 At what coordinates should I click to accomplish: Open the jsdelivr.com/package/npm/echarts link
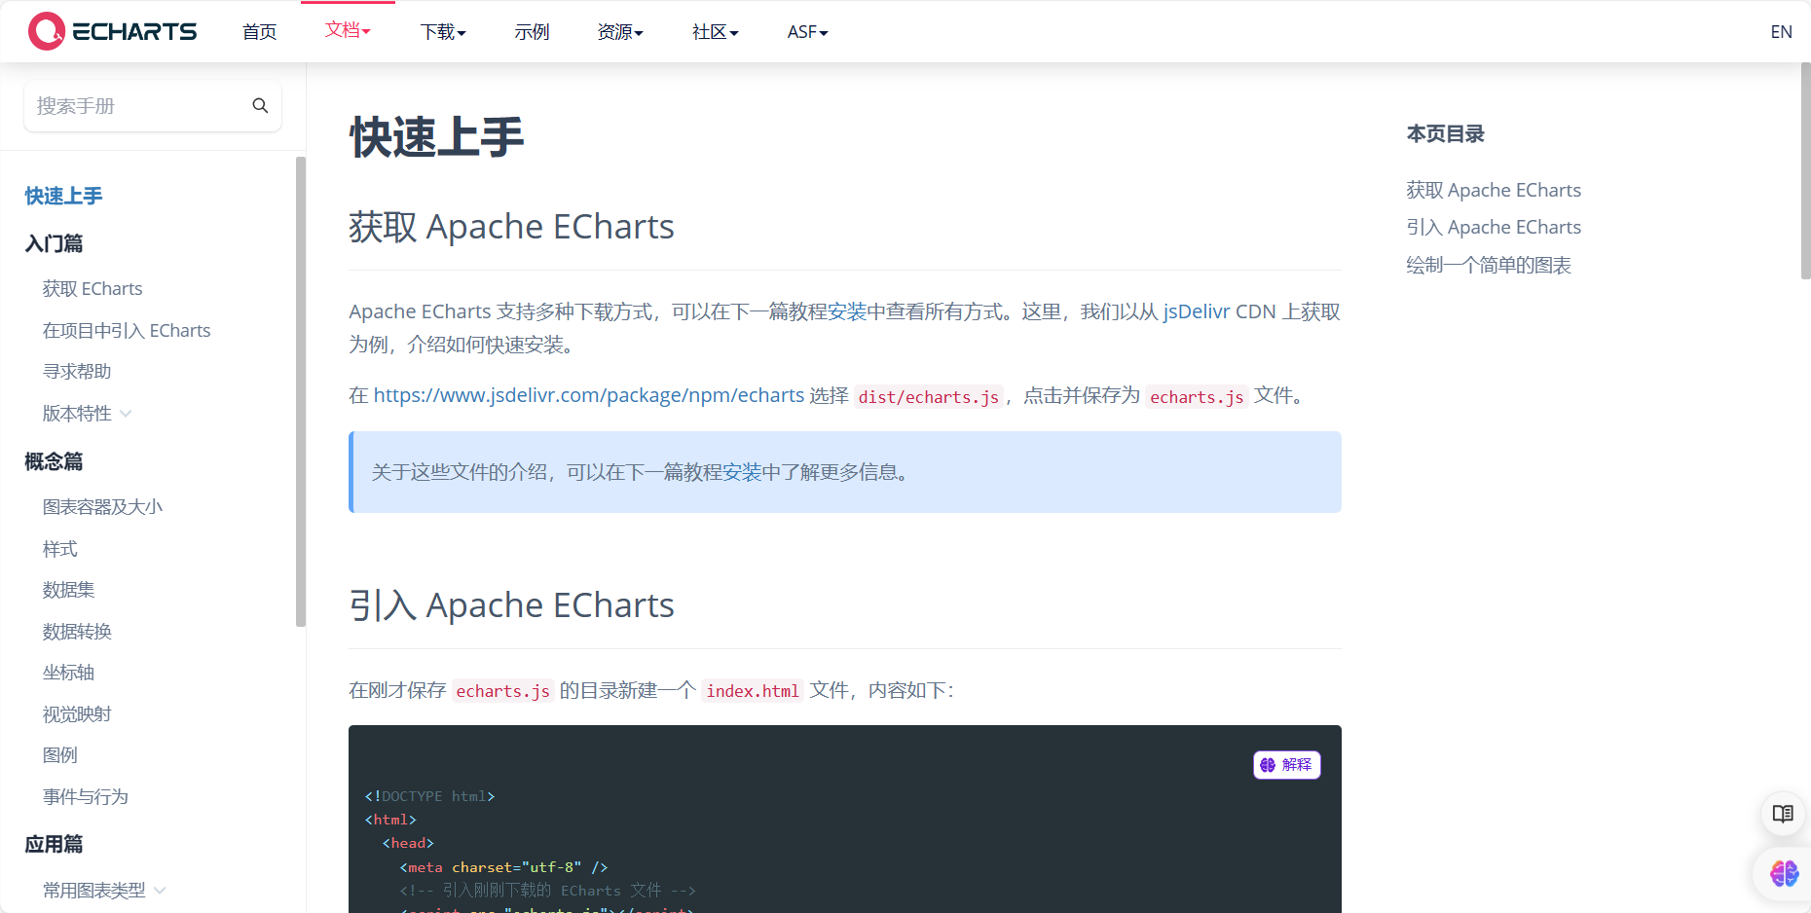pos(588,395)
